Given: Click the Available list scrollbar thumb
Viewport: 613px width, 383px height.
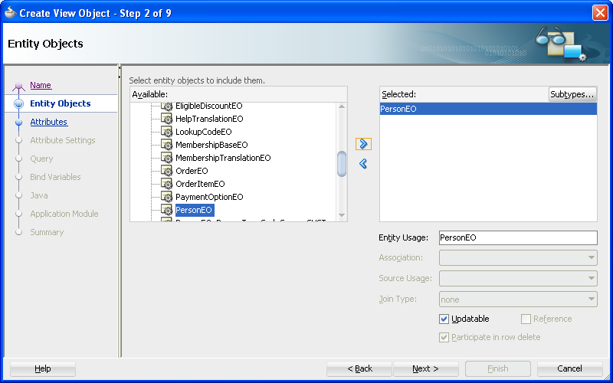Looking at the screenshot, I should [x=342, y=164].
